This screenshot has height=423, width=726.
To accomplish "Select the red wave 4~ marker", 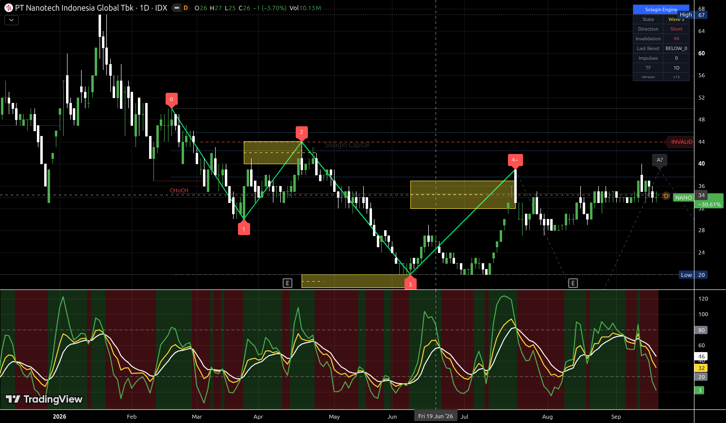I will pos(515,160).
